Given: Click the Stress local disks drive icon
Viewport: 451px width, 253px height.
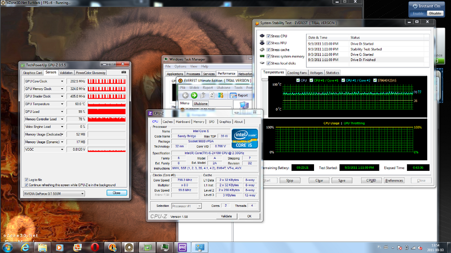Looking at the screenshot, I should tap(262, 63).
